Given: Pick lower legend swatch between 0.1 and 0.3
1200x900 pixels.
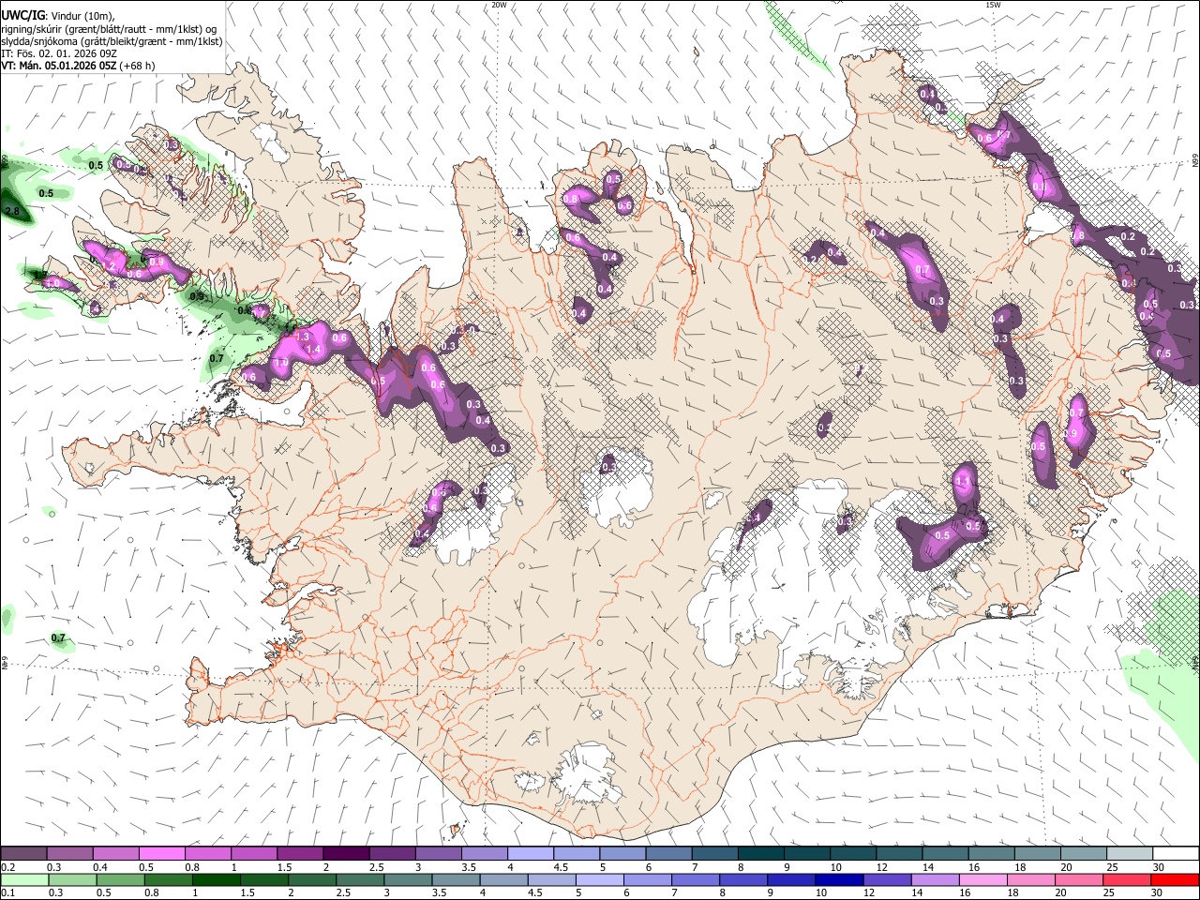Looking at the screenshot, I should coord(24,879).
